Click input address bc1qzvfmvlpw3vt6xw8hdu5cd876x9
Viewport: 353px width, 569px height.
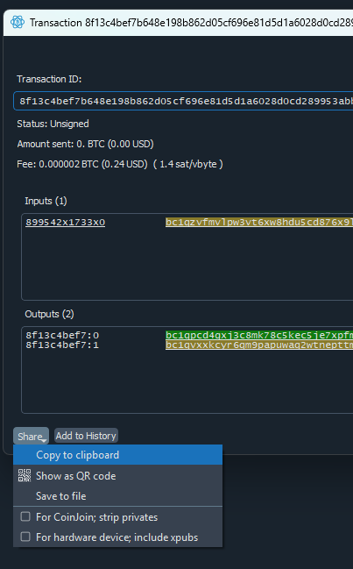pyautogui.click(x=259, y=222)
